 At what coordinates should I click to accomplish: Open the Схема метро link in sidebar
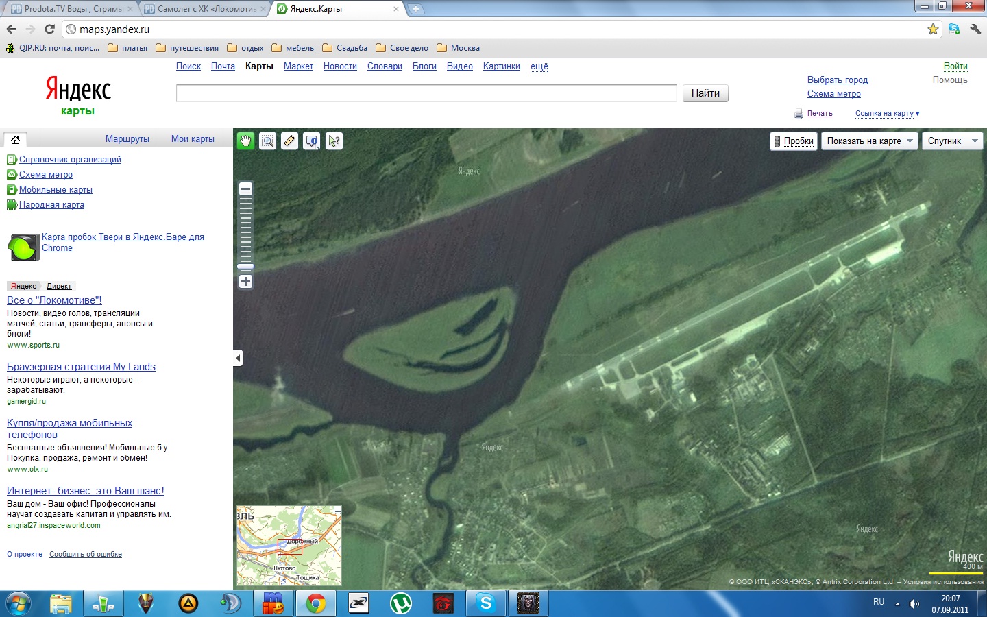point(45,175)
